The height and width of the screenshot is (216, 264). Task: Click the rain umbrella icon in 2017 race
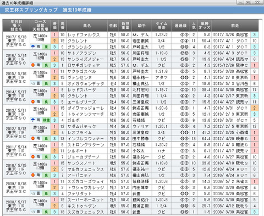(33, 47)
